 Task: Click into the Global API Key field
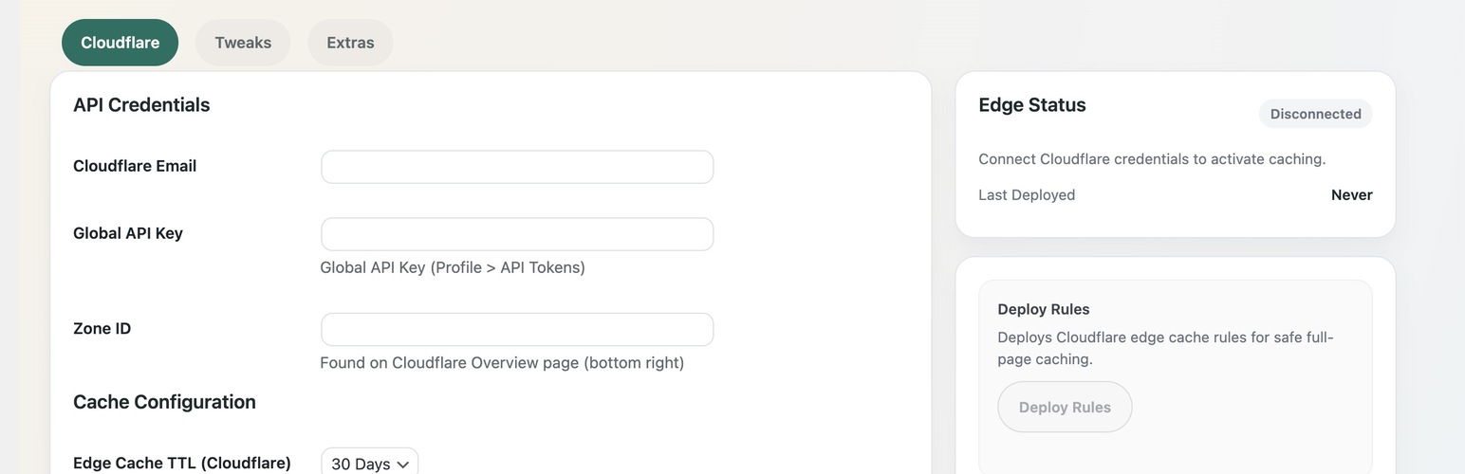tap(517, 234)
